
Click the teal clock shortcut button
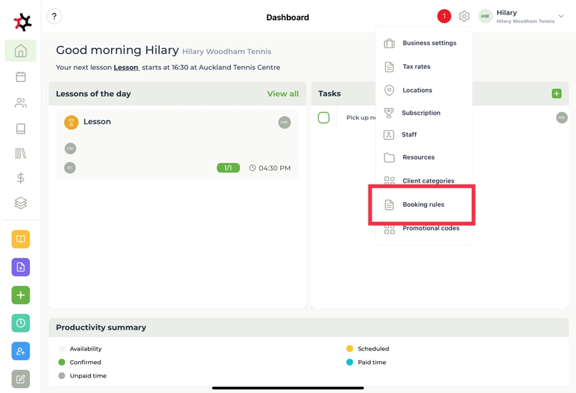coord(21,323)
